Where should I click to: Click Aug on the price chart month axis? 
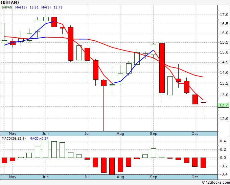coord(120,133)
